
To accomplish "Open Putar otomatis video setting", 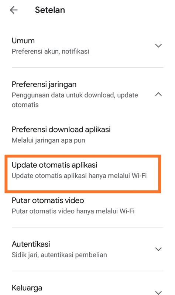I will tap(87, 206).
